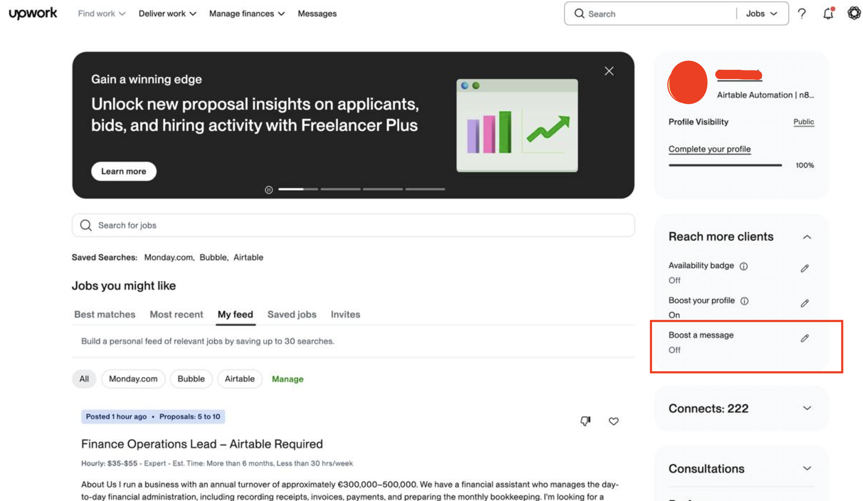Click the Freelancer Plus chart illustration
The image size is (863, 501).
[x=517, y=126]
